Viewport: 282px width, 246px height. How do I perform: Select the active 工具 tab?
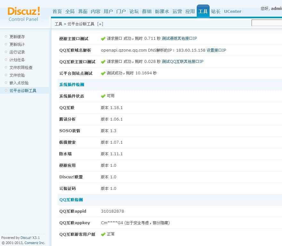[203, 11]
